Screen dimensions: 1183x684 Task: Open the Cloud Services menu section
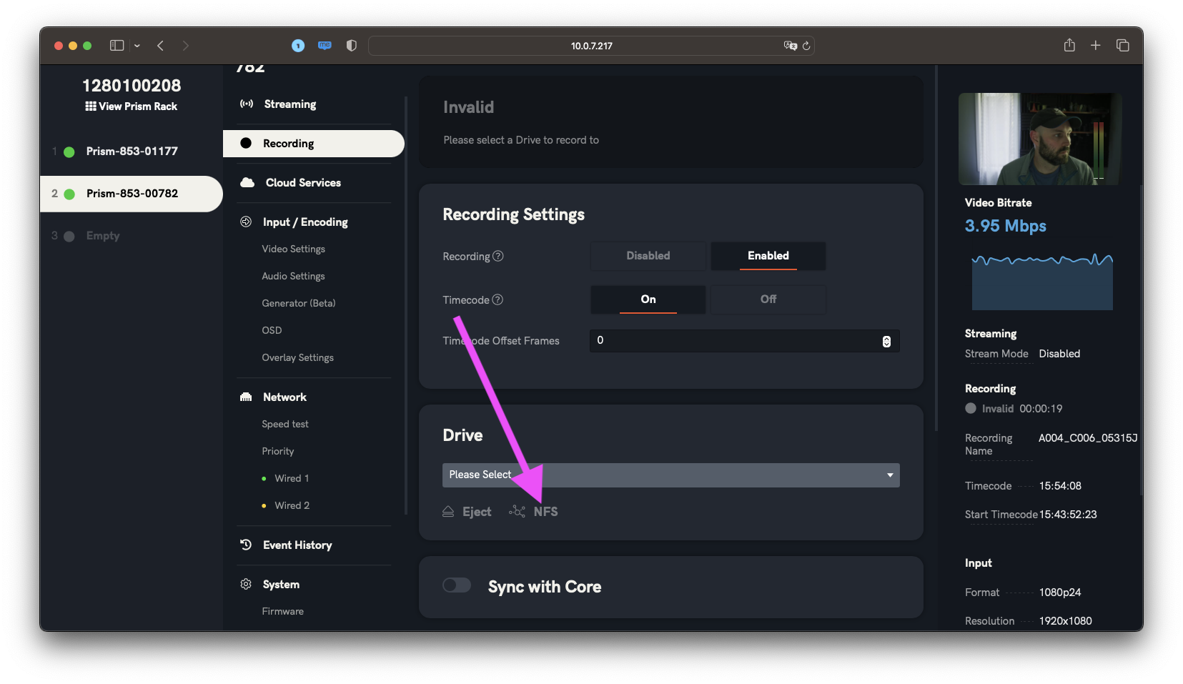(x=303, y=183)
